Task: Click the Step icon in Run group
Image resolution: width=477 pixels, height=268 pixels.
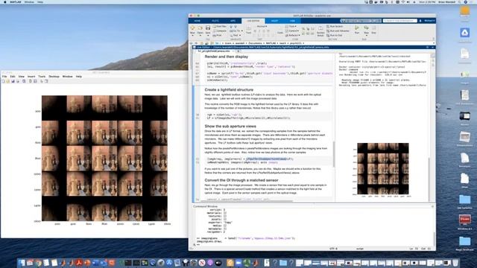Action: click(x=366, y=28)
